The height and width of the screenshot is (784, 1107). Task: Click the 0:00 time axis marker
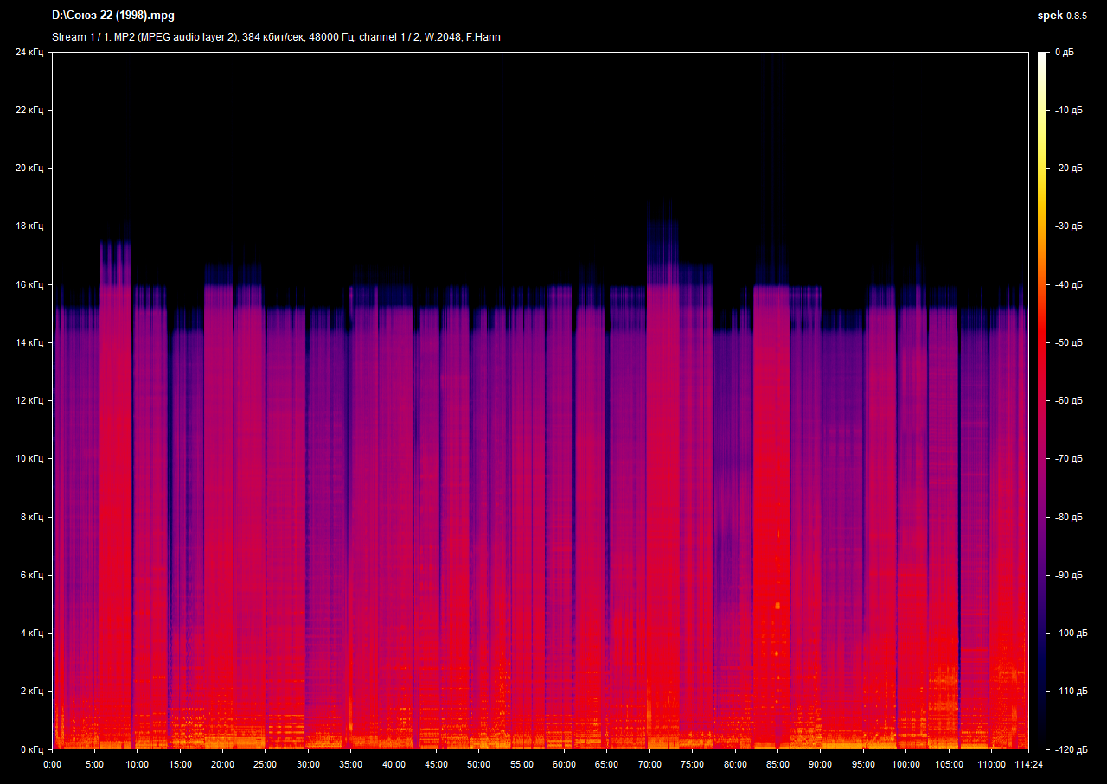52,765
